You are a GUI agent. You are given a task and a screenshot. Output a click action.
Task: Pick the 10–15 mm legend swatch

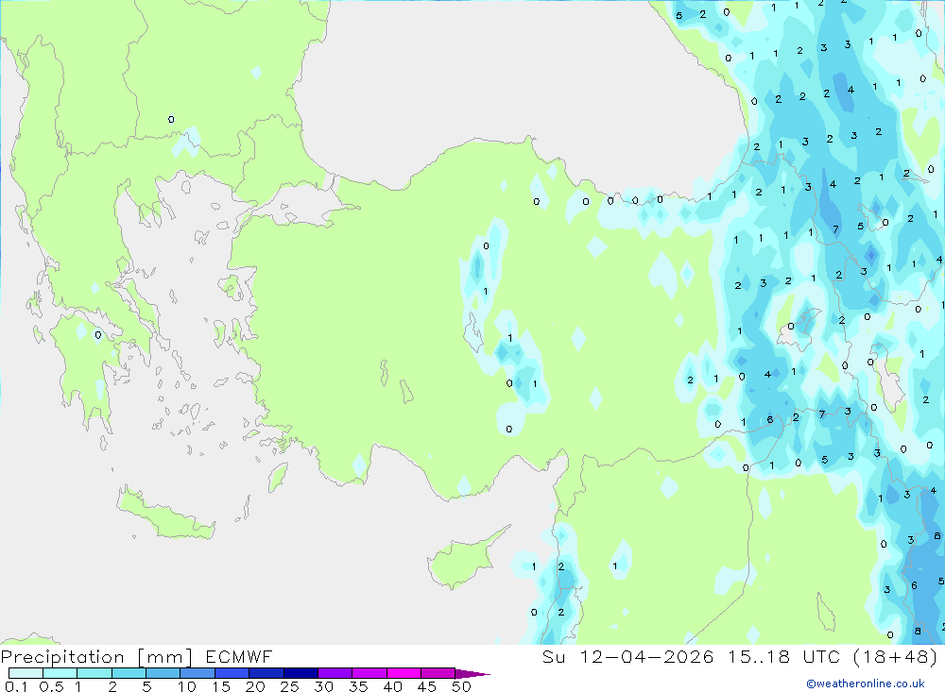pos(198,673)
